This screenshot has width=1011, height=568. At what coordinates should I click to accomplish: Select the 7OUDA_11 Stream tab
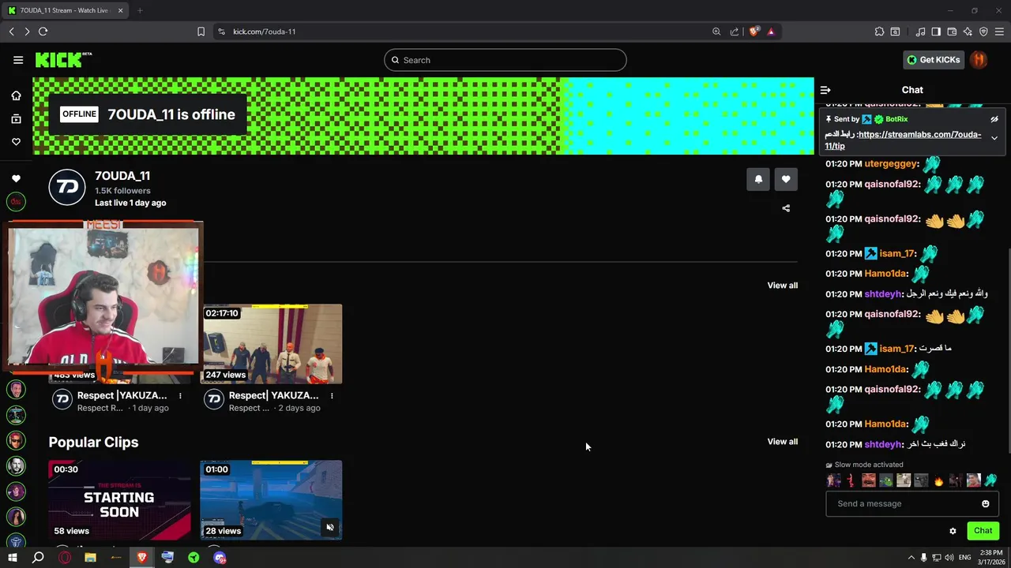point(66,10)
